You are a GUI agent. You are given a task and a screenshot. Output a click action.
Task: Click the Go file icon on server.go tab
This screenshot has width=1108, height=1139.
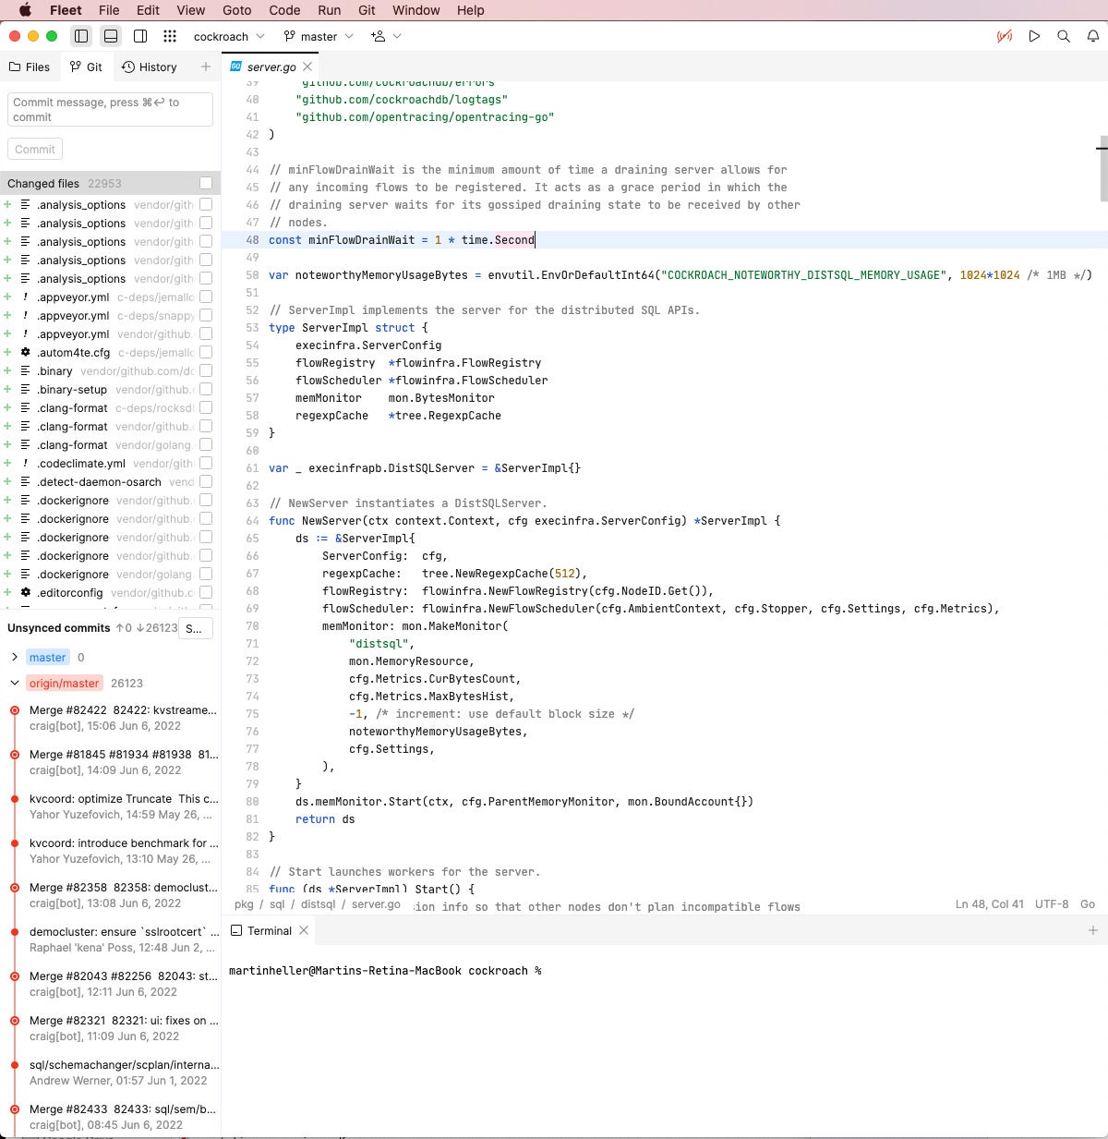236,67
